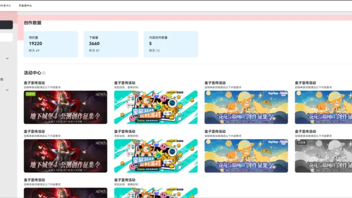Open the 宝藏游戏安利派对 banner in the first row
Viewport: 352px width, 198px height.
tap(156, 107)
